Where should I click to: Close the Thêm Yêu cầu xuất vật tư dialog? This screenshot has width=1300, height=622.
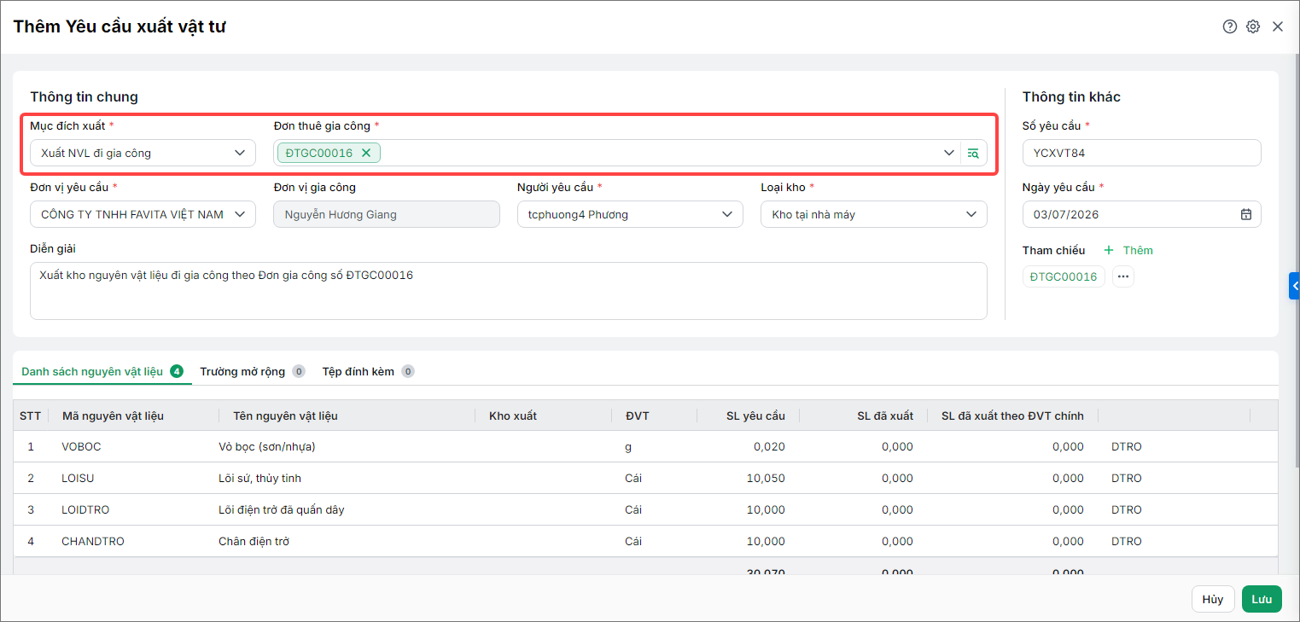point(1278,26)
